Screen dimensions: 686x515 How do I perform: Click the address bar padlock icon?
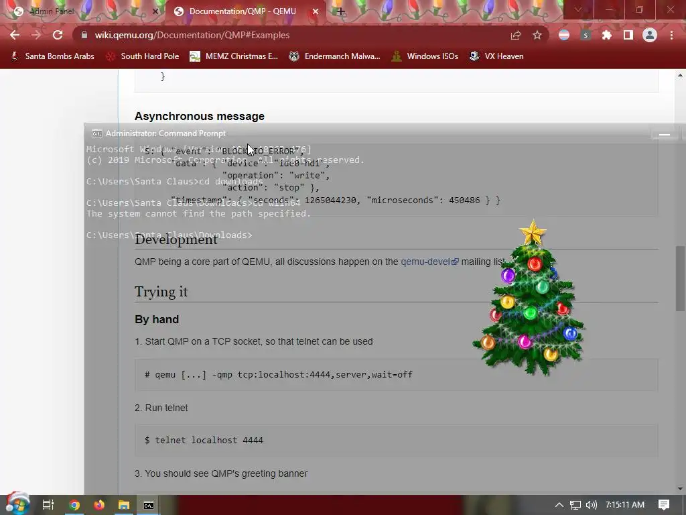pyautogui.click(x=84, y=35)
